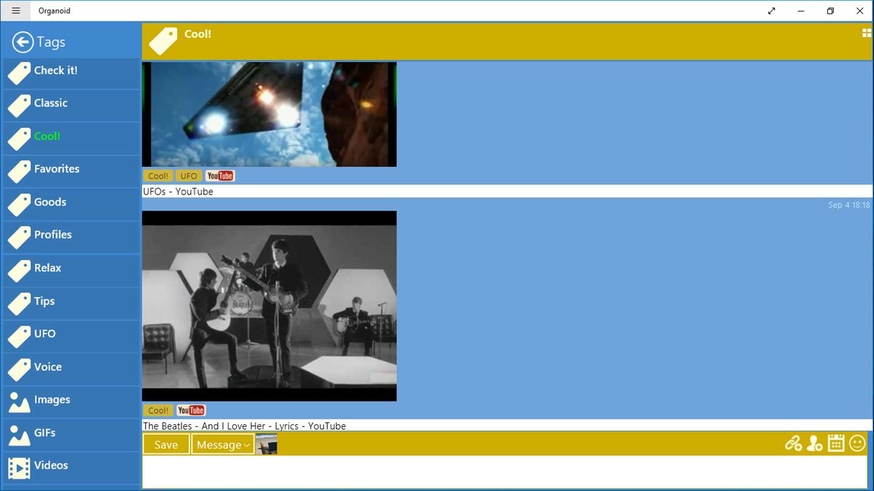This screenshot has height=491, width=874.
Task: Click into the message text input area
Action: pos(505,472)
